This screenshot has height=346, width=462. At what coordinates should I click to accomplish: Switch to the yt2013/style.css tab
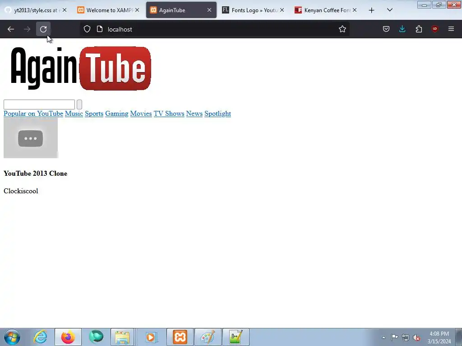click(35, 10)
